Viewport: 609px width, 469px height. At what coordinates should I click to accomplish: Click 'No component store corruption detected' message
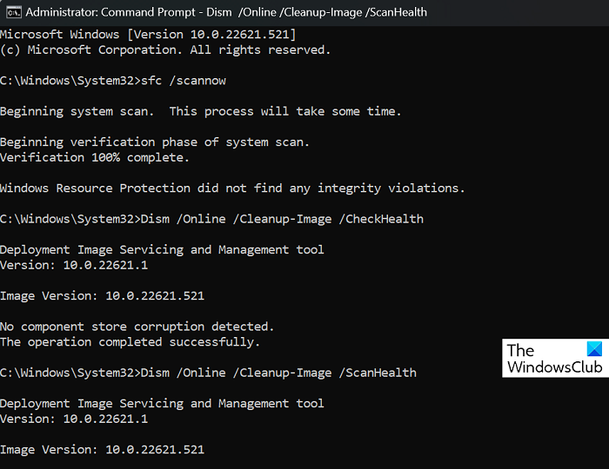click(x=137, y=327)
